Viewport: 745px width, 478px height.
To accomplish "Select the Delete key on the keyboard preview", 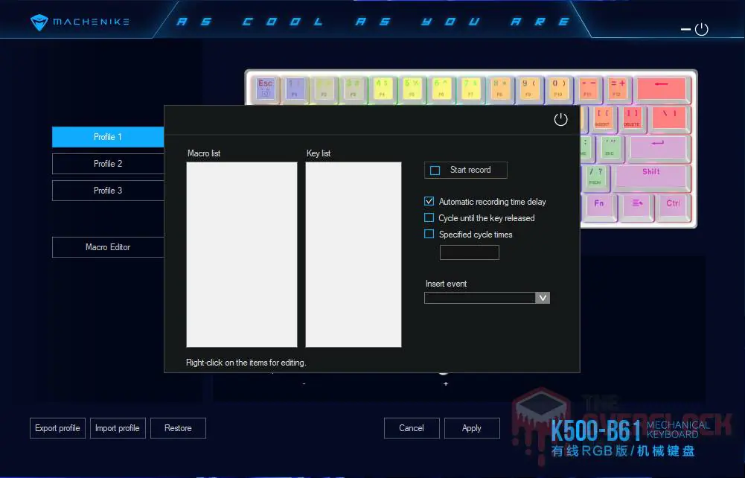I will (x=632, y=117).
